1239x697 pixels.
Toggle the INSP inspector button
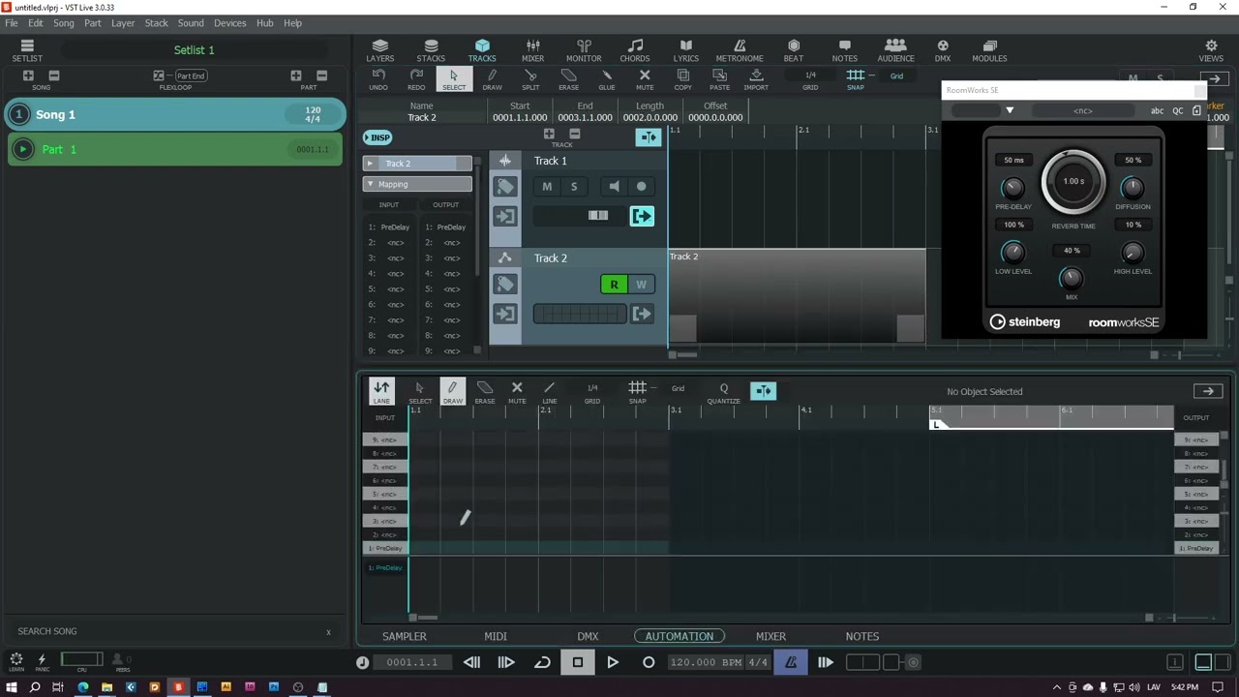coord(378,137)
